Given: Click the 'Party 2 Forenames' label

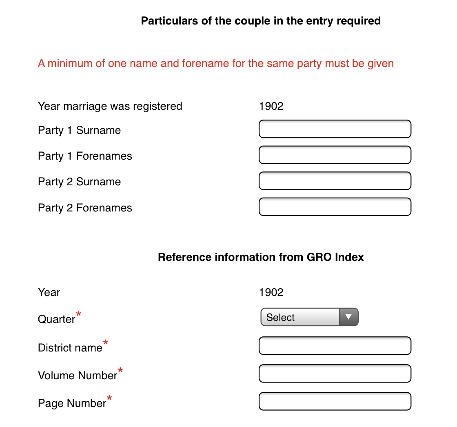Looking at the screenshot, I should (85, 208).
